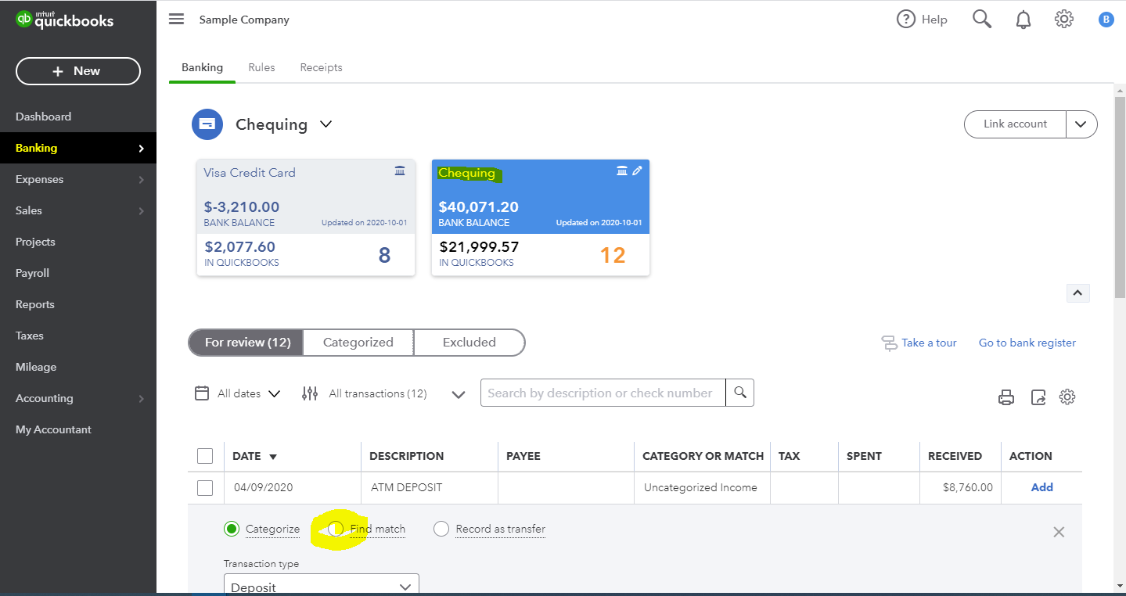
Task: Open the notifications bell icon
Action: click(1023, 20)
